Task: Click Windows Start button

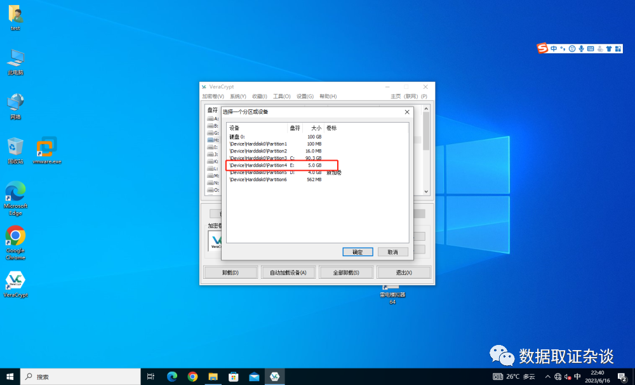Action: pyautogui.click(x=10, y=377)
